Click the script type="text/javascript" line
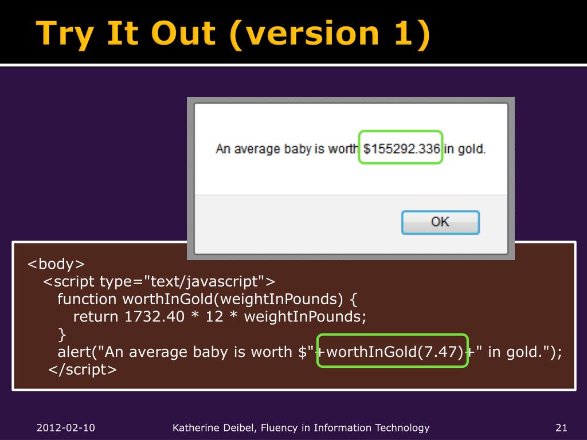The width and height of the screenshot is (587, 440). [159, 281]
